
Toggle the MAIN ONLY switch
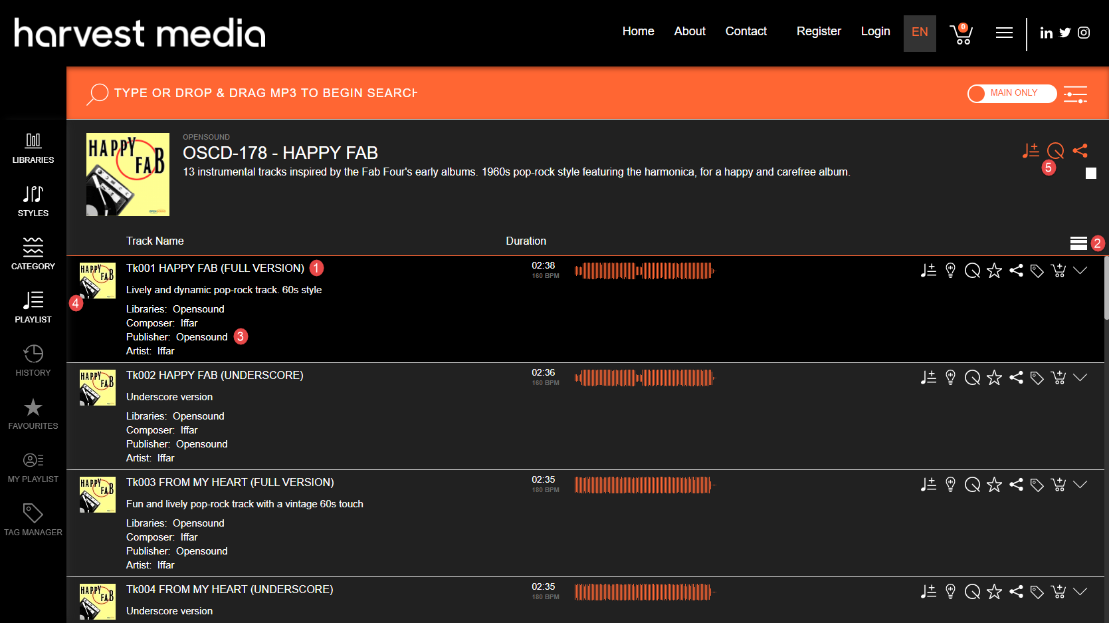tap(1012, 93)
